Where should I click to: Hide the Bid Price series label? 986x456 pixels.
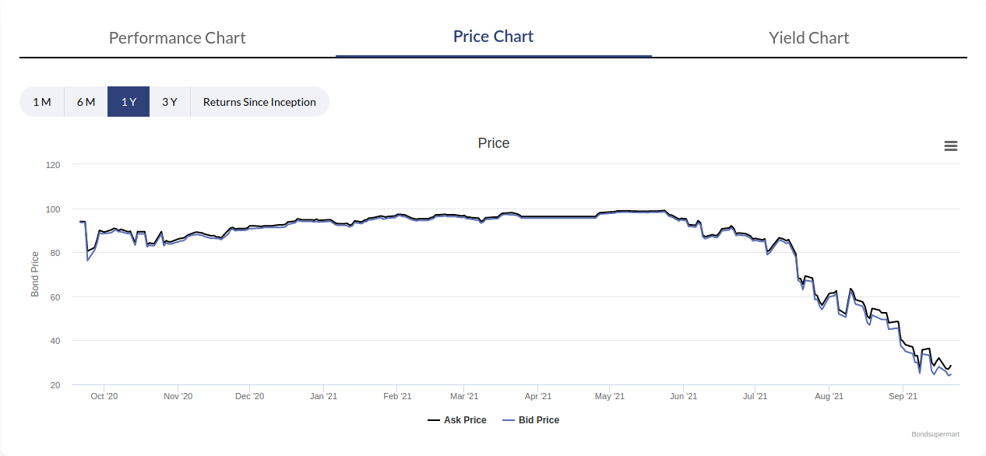coord(539,420)
